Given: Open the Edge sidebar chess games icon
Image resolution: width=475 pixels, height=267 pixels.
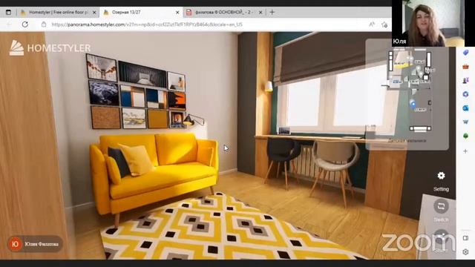Looking at the screenshot, I should pyautogui.click(x=465, y=80).
